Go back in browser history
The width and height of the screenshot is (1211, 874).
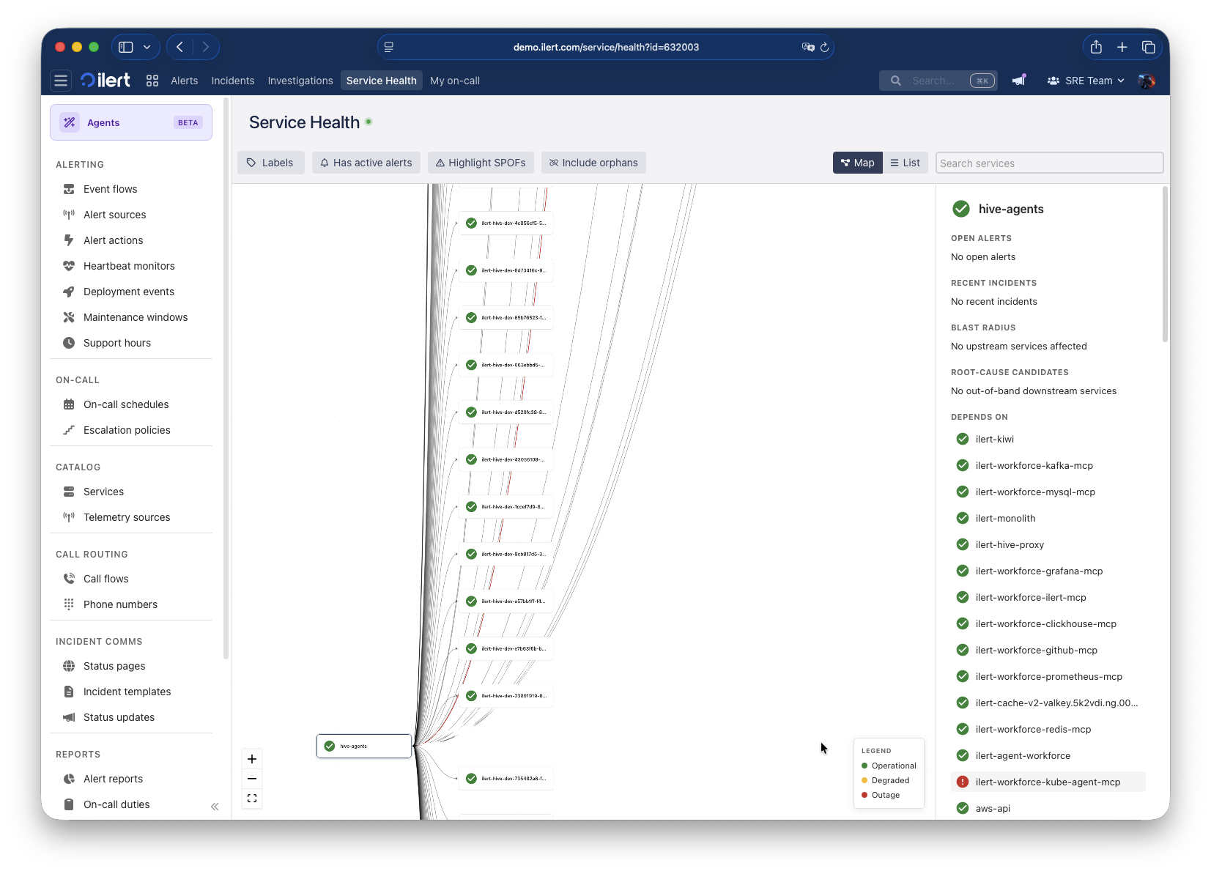(179, 47)
